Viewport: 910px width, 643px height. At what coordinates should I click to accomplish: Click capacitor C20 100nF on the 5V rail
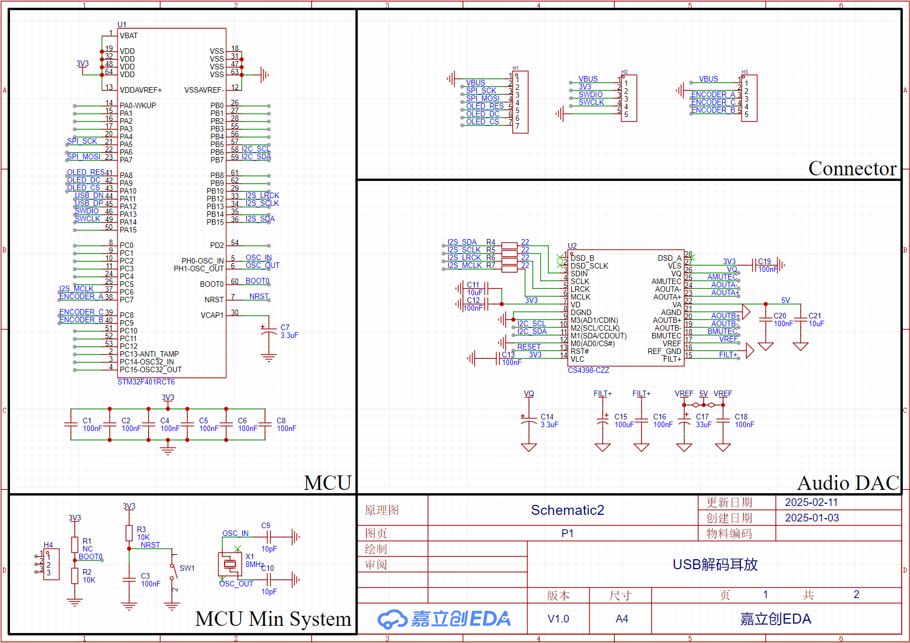[x=766, y=320]
